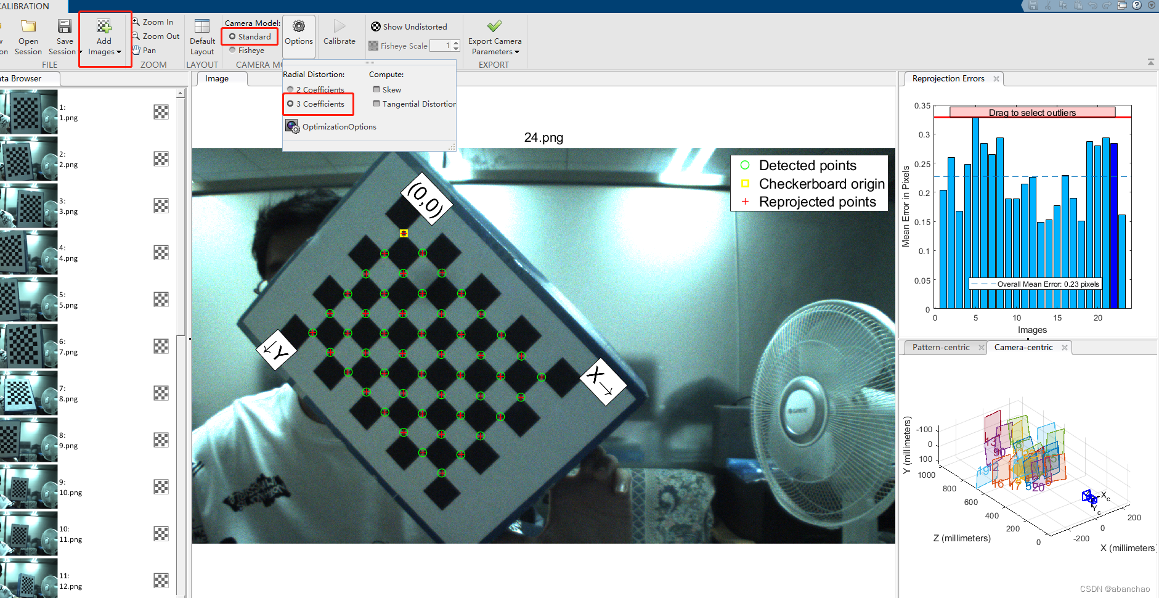Image resolution: width=1159 pixels, height=598 pixels.
Task: Open a saved calibration session
Action: pyautogui.click(x=28, y=36)
